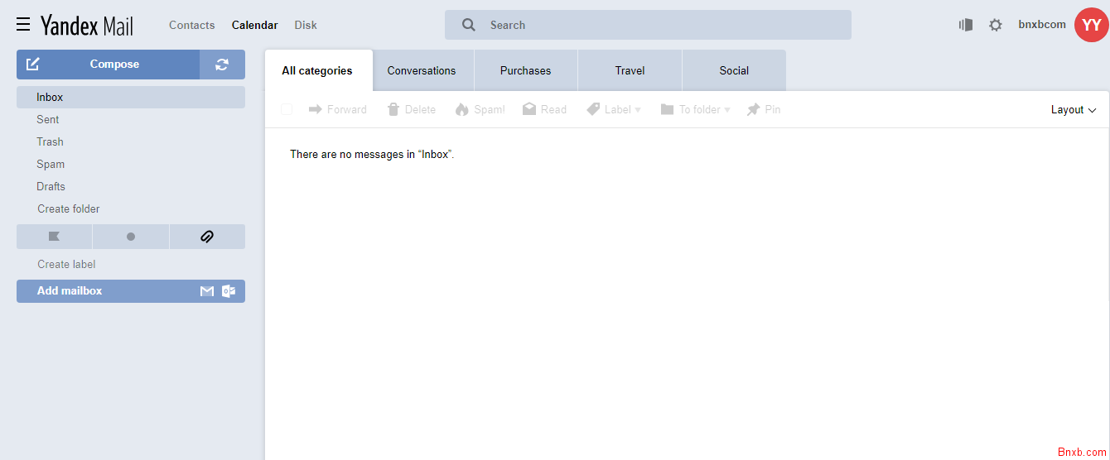Go to Contacts in the top navigation
The image size is (1110, 460).
[192, 25]
